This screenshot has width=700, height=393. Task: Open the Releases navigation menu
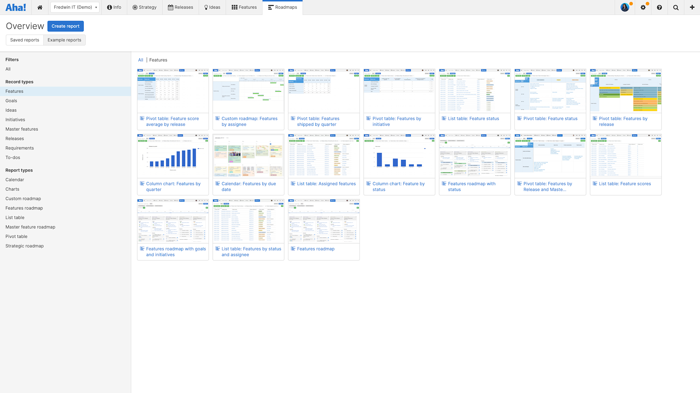[x=181, y=7]
